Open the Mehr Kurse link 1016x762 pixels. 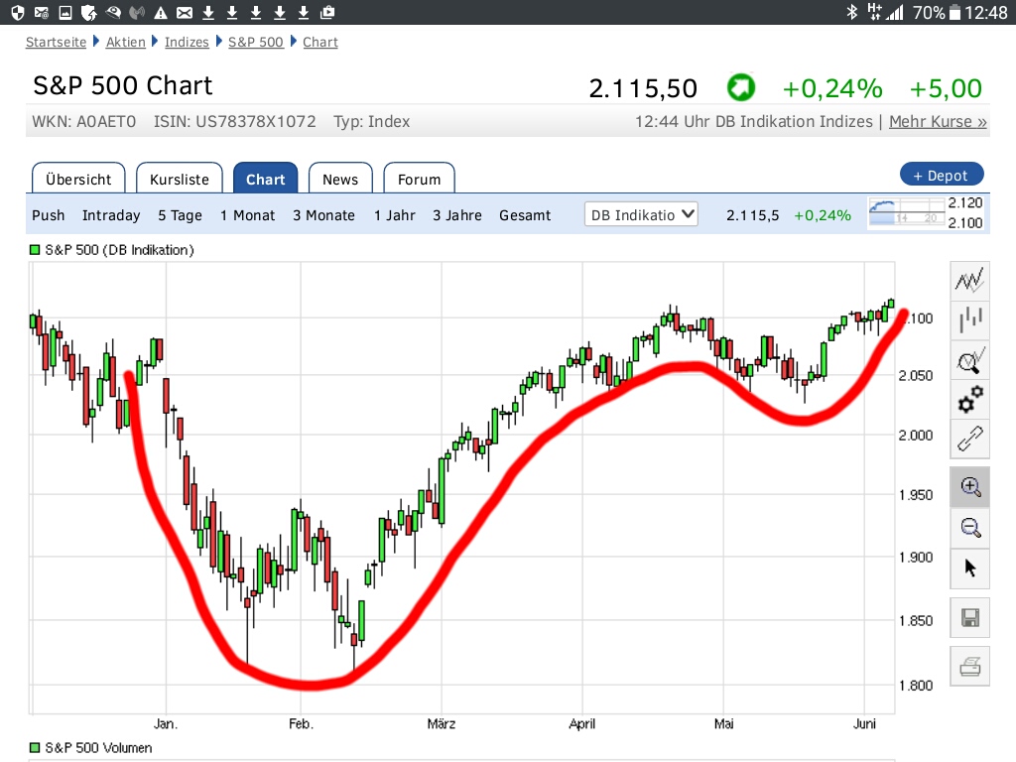(938, 122)
